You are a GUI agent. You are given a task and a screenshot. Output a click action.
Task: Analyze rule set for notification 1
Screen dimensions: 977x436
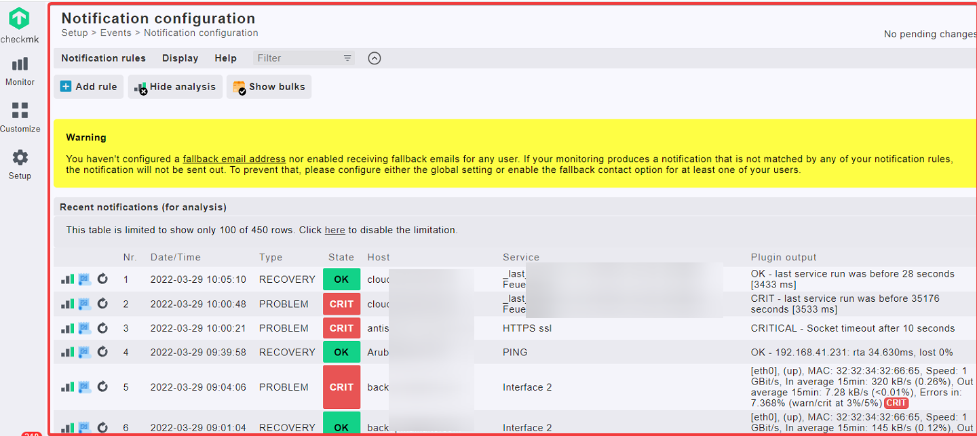(x=68, y=279)
